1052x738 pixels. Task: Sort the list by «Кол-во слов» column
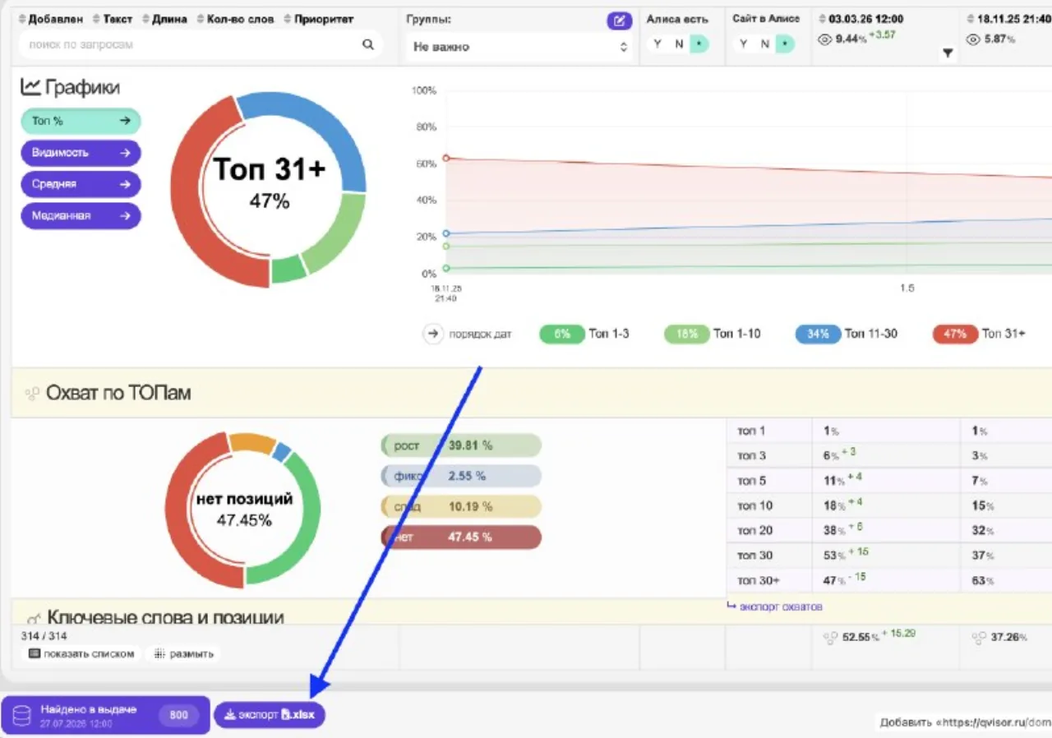coord(235,19)
